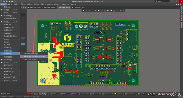Select the place dimension tool

pos(117,11)
